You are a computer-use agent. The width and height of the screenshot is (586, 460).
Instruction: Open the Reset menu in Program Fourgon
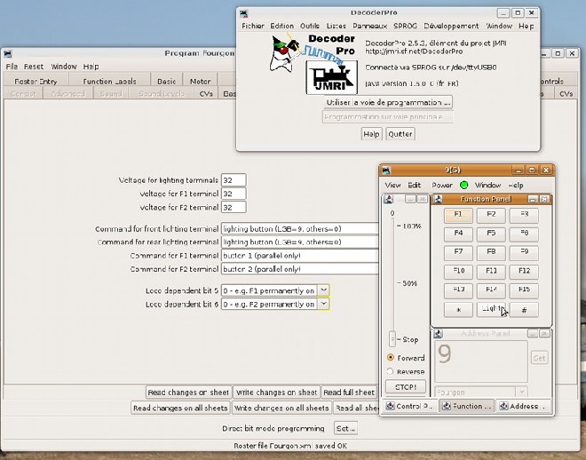(34, 67)
